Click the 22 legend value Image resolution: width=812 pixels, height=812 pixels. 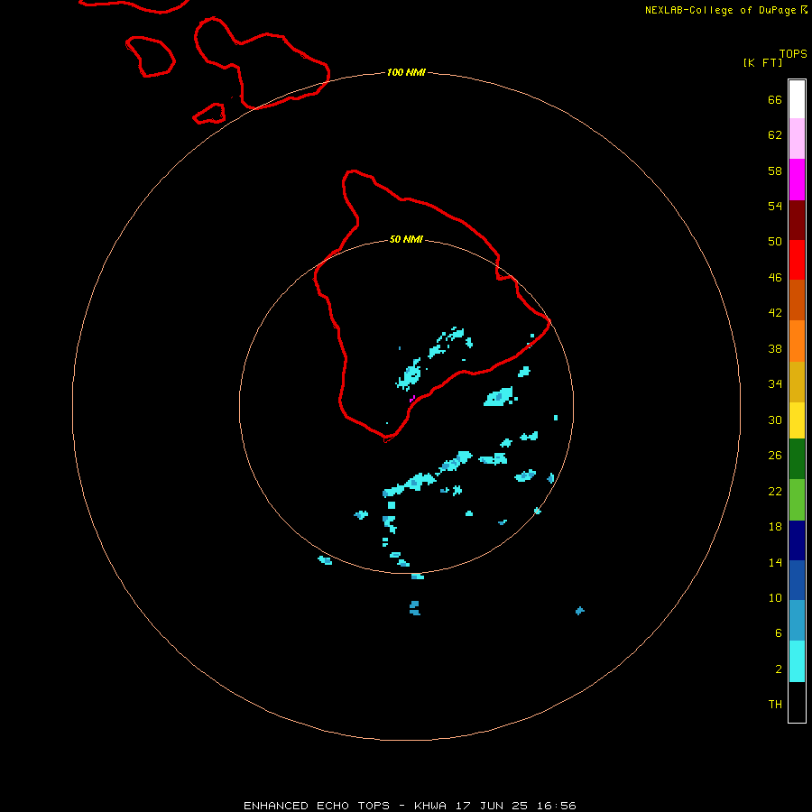[775, 492]
